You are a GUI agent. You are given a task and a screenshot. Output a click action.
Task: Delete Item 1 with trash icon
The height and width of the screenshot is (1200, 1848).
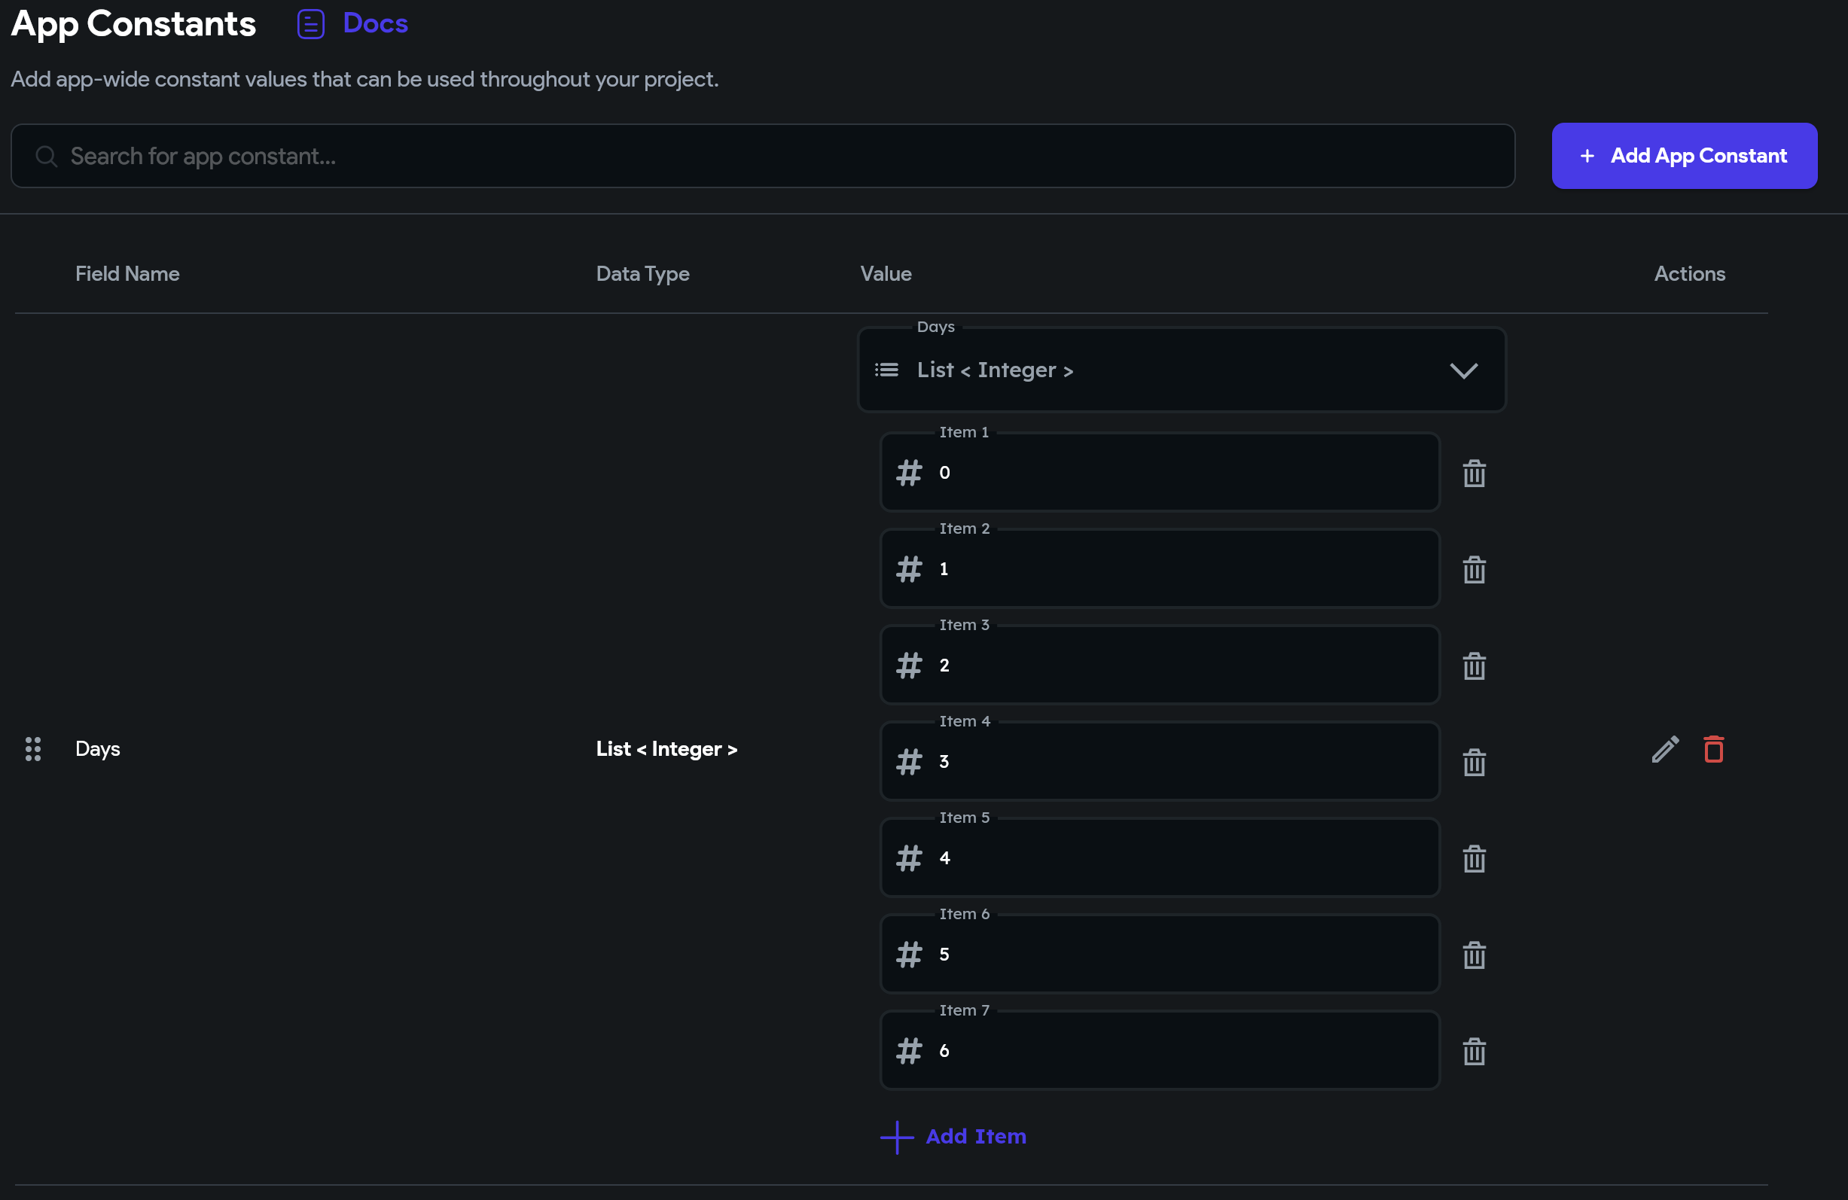click(1474, 473)
